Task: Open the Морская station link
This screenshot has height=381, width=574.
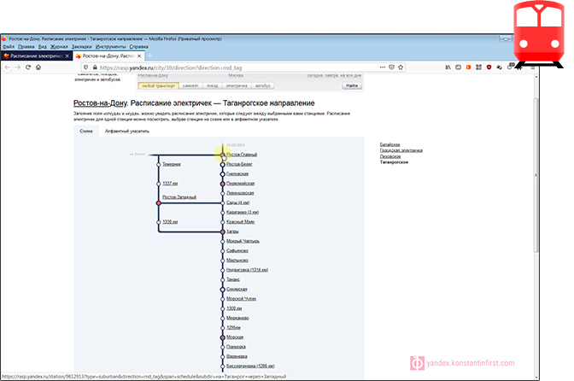Action: click(235, 337)
